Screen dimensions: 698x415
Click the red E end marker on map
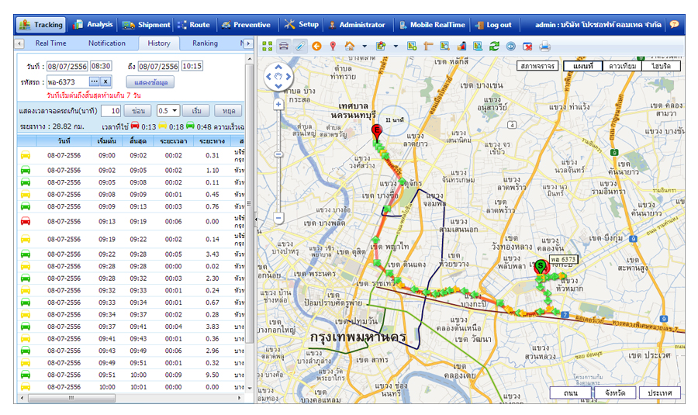tap(377, 132)
